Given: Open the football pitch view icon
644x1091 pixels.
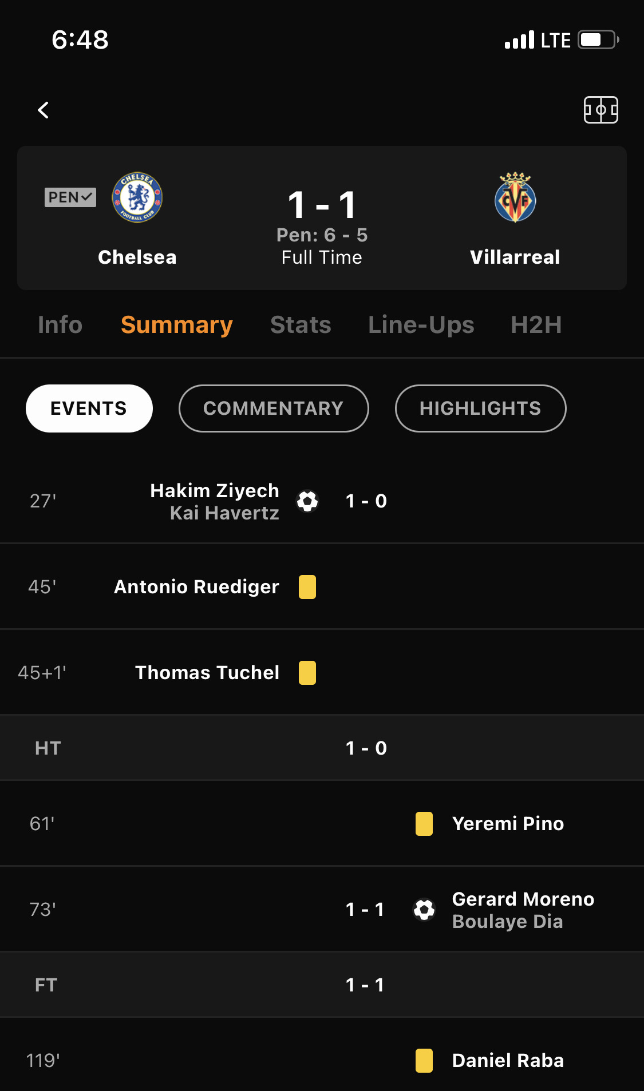Looking at the screenshot, I should [600, 110].
